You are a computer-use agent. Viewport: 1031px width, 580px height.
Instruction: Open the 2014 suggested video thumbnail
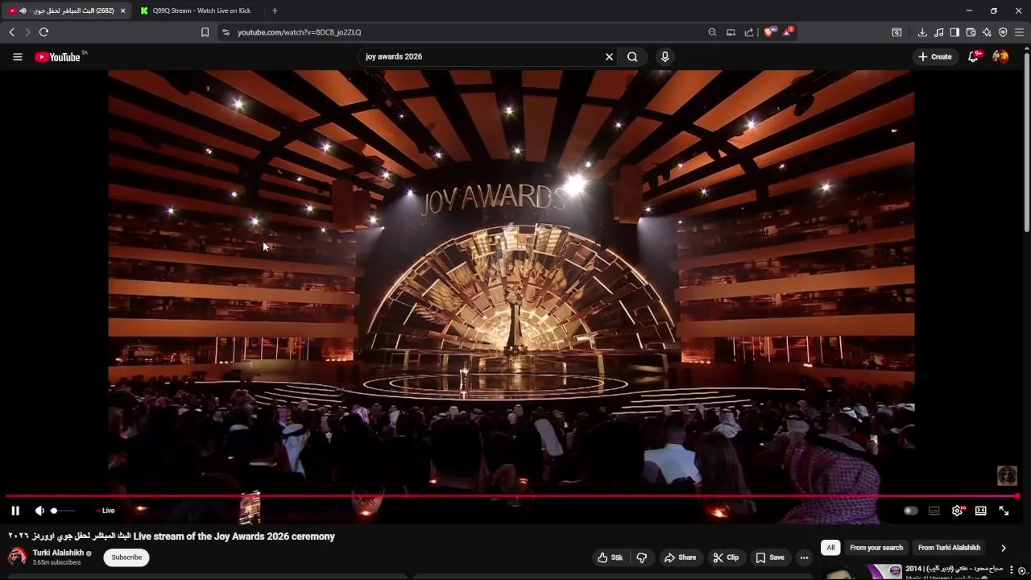click(862, 572)
